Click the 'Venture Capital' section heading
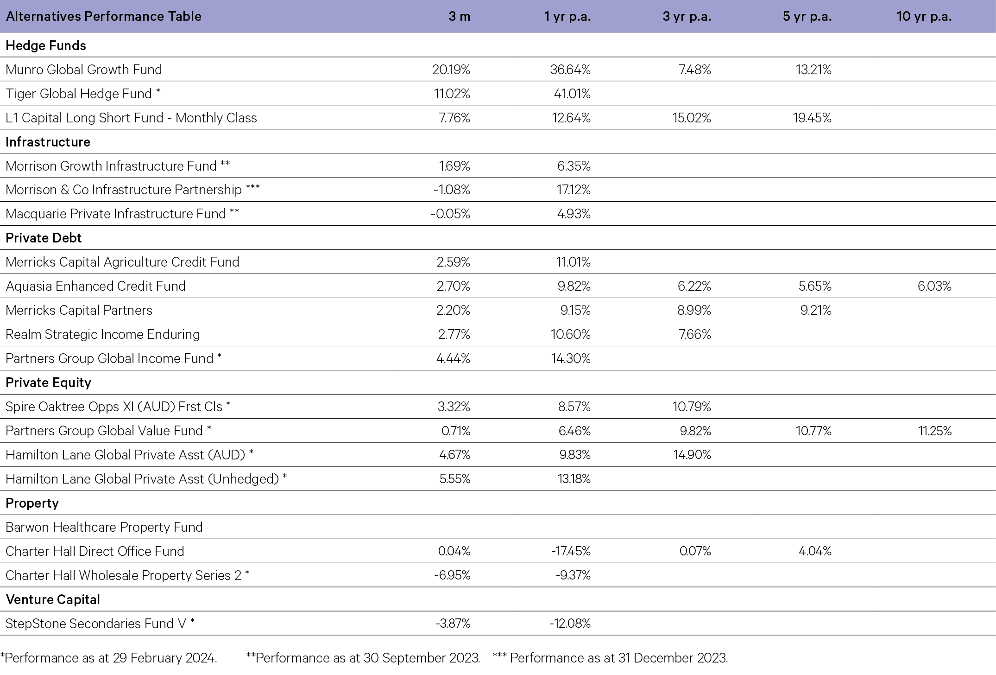Viewport: 996px width, 675px height. tap(53, 599)
